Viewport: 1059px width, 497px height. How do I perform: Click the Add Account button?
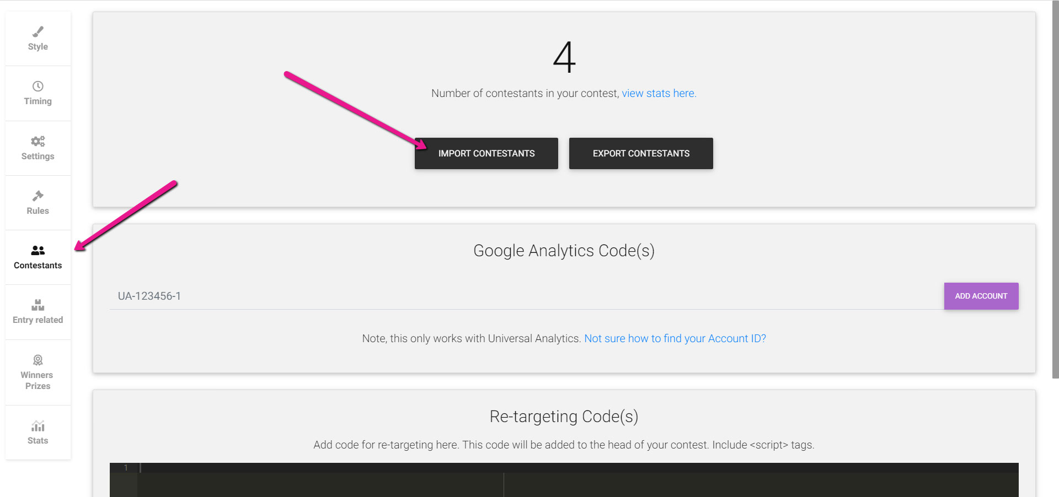pos(981,296)
